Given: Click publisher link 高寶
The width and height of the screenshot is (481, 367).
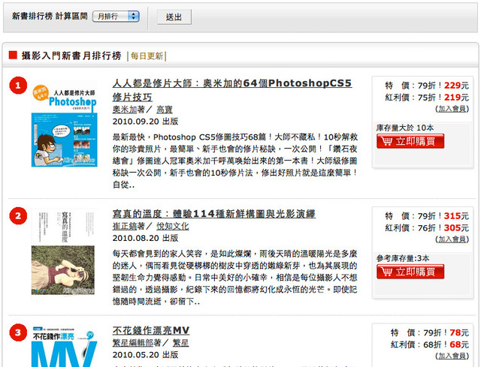Looking at the screenshot, I should coord(165,110).
